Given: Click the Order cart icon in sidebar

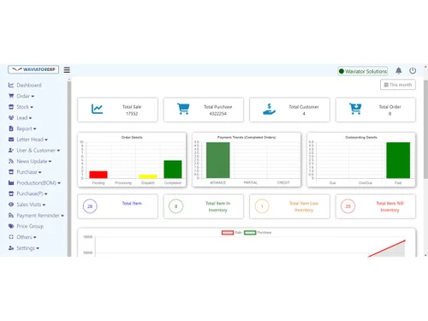Looking at the screenshot, I should tap(11, 96).
